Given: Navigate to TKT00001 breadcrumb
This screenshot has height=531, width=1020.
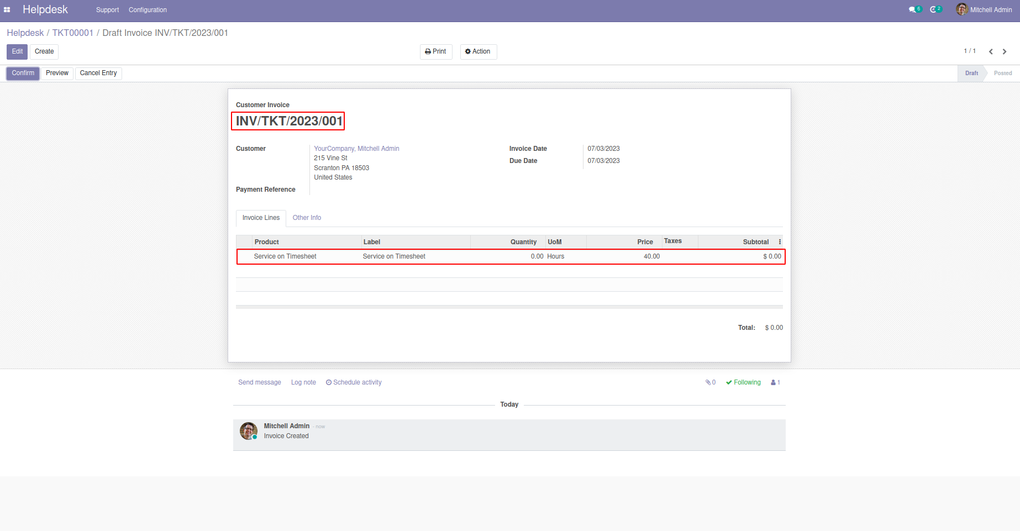Looking at the screenshot, I should point(73,33).
